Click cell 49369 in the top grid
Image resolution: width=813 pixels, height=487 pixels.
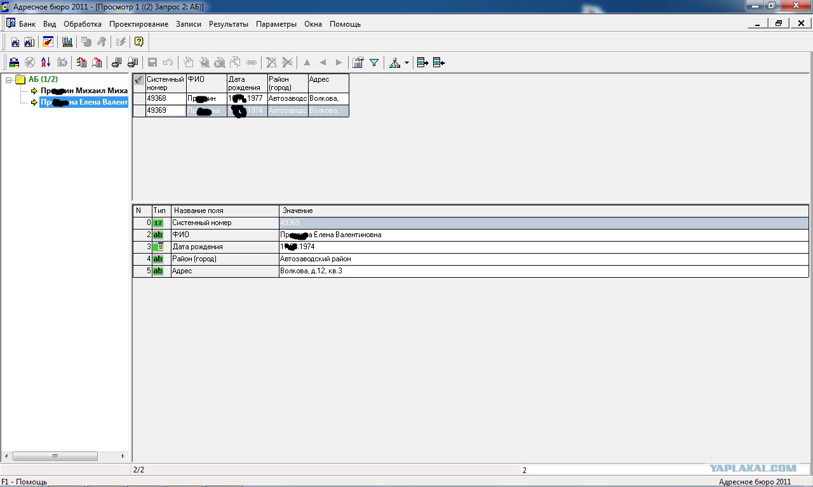(166, 110)
